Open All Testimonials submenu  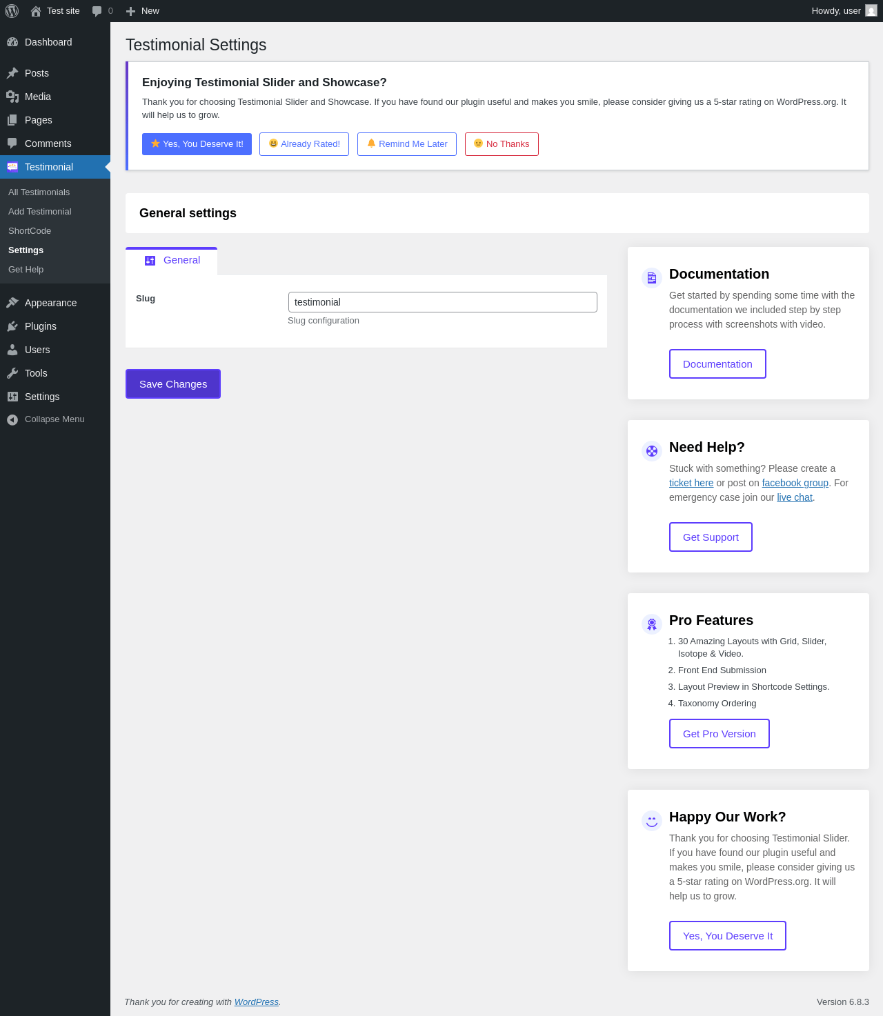tap(39, 192)
